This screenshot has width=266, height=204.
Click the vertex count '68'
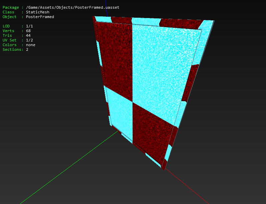(x=28, y=31)
